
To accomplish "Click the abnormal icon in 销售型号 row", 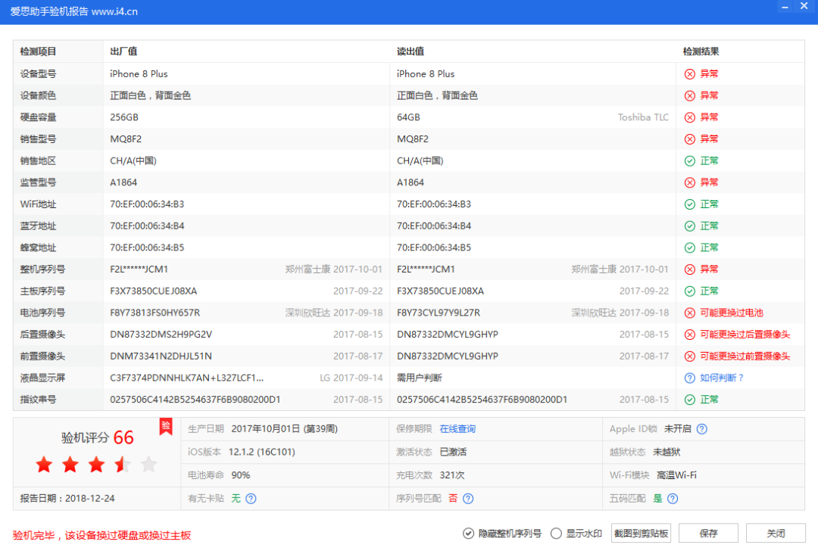I will point(690,139).
